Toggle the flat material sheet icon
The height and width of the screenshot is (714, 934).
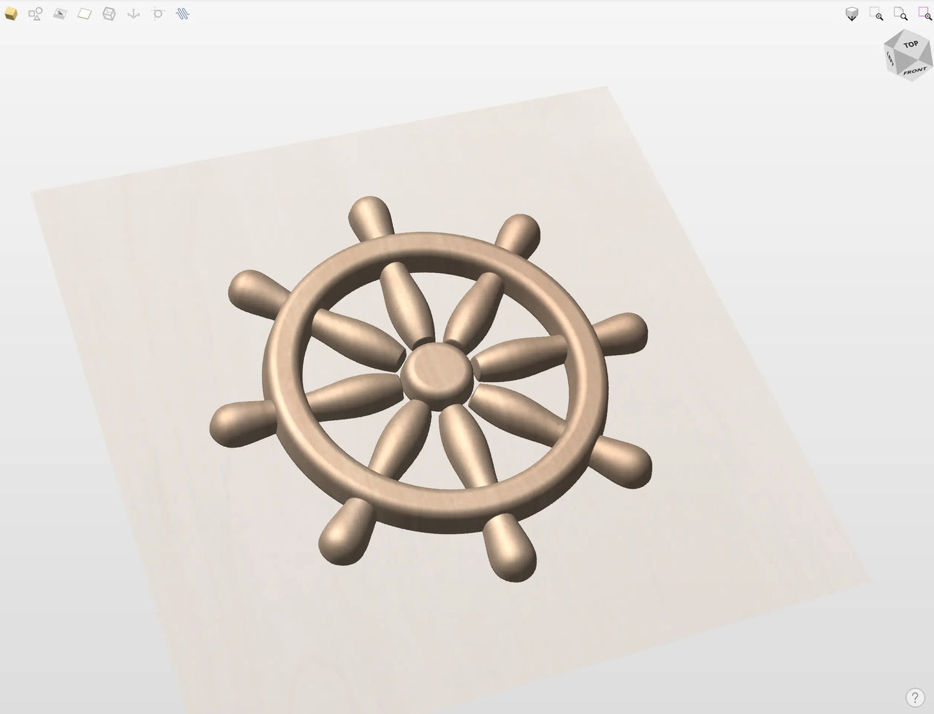click(85, 14)
